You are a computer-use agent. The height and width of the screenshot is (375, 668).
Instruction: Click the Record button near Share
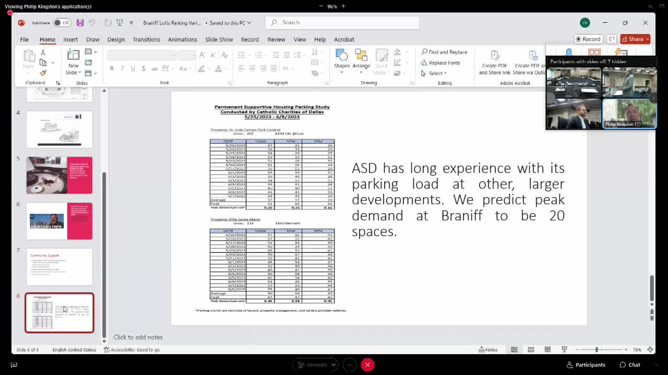pyautogui.click(x=588, y=39)
